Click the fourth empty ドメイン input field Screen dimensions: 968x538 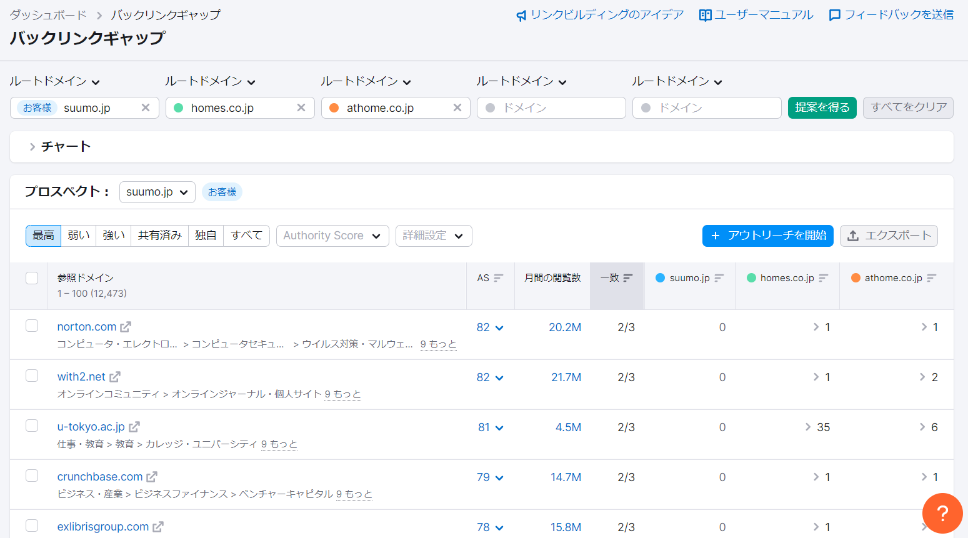pyautogui.click(x=551, y=107)
